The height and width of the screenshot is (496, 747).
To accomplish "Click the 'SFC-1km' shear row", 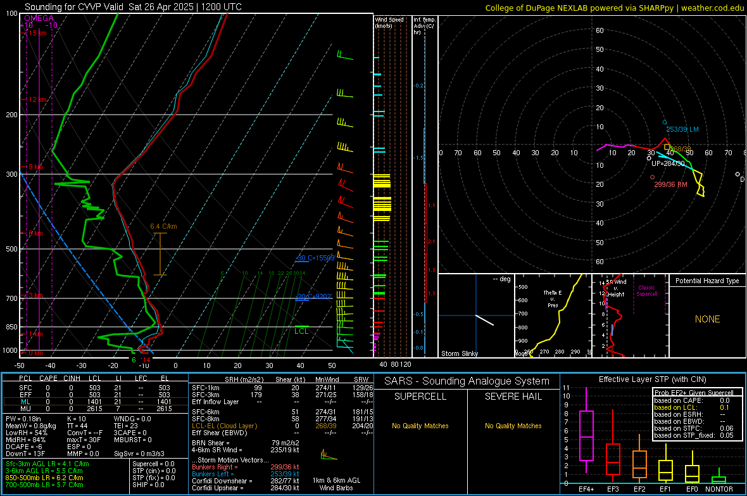I will pos(282,388).
